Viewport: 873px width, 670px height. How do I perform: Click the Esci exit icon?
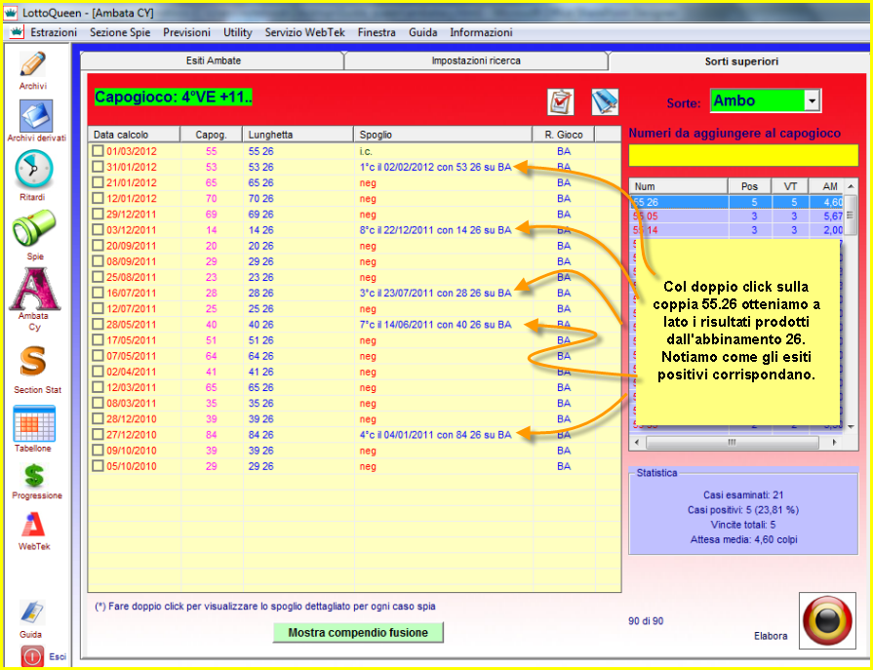point(32,656)
